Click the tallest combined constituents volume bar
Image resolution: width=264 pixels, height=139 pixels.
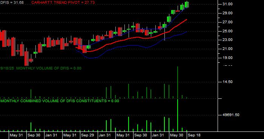(x=178, y=115)
